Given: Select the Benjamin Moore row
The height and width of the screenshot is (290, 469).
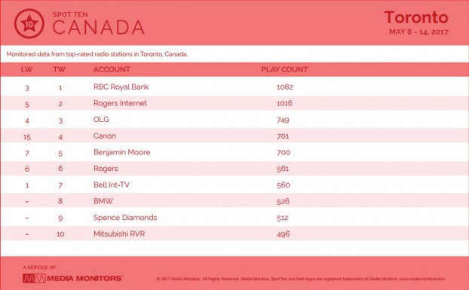Looking at the screenshot, I should 234,152.
